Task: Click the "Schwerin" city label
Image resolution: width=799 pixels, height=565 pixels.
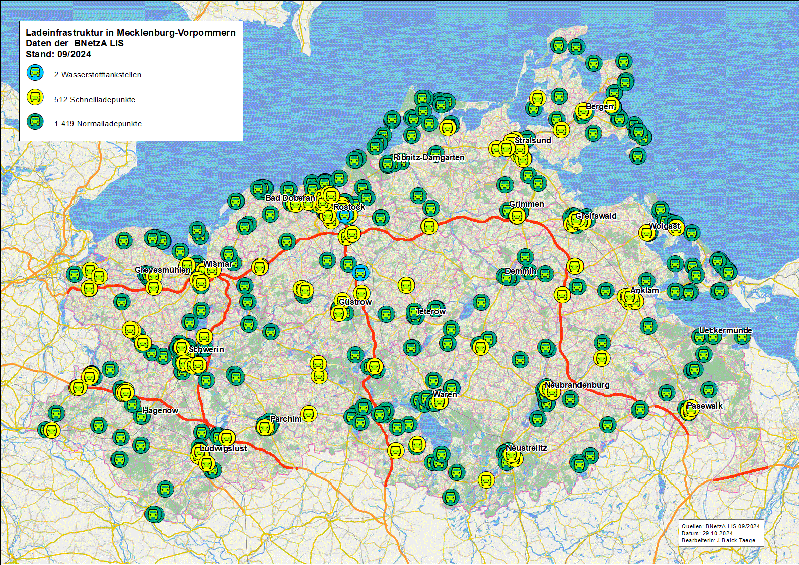Action: pos(206,349)
